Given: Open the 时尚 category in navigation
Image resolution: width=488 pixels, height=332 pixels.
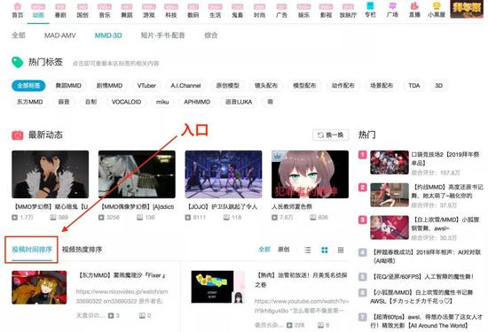Looking at the screenshot, I should pyautogui.click(x=259, y=11).
